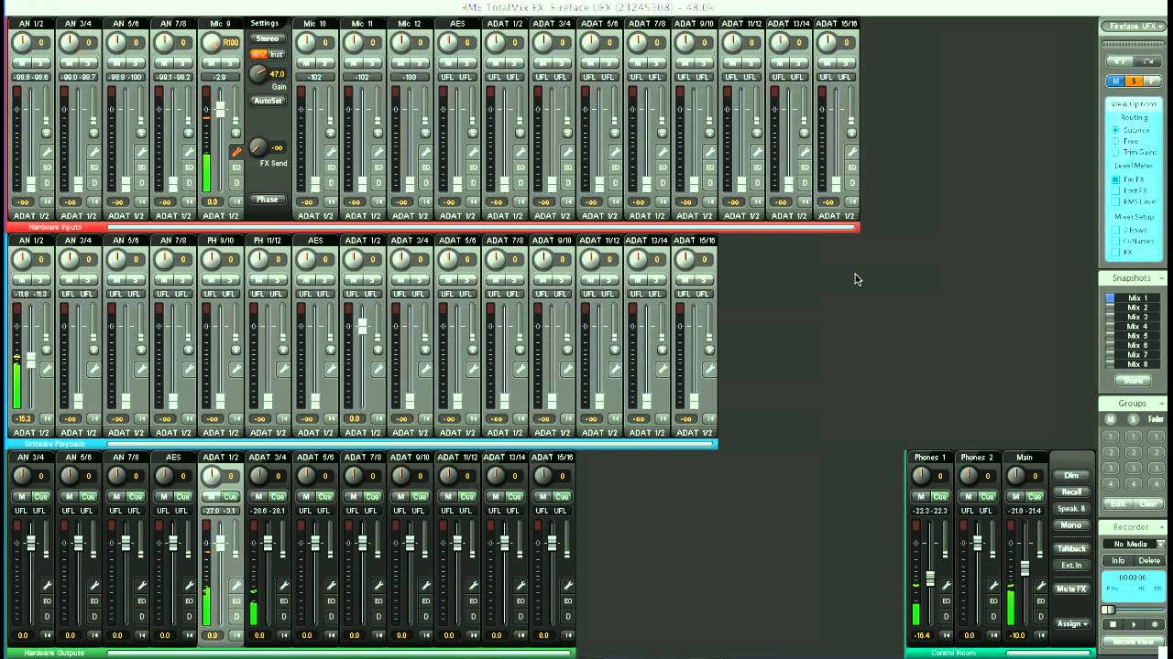Toggle global Solo S button in right panel
Viewport: 1173px width, 659px height.
(1134, 81)
